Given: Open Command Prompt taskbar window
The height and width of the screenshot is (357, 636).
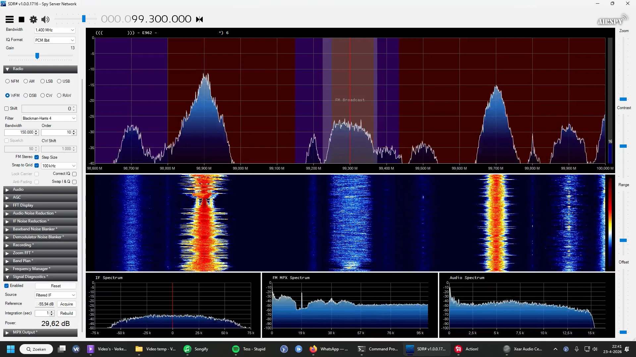Looking at the screenshot, I should coord(378,349).
